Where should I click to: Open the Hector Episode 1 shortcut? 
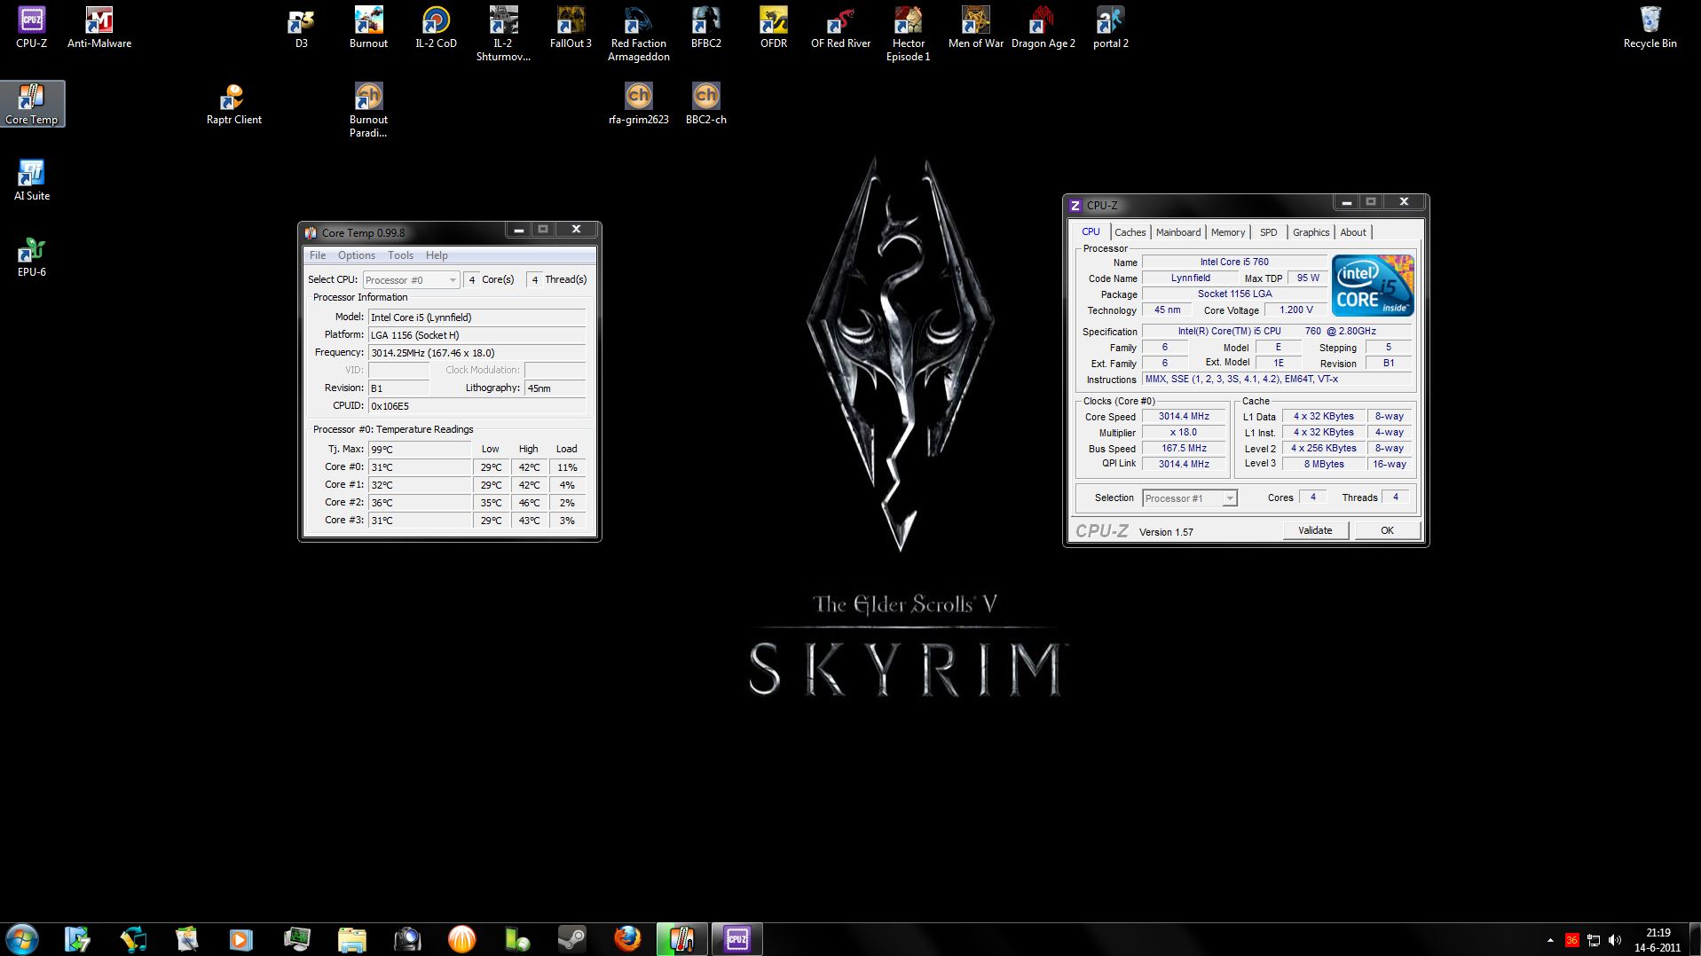pyautogui.click(x=908, y=34)
